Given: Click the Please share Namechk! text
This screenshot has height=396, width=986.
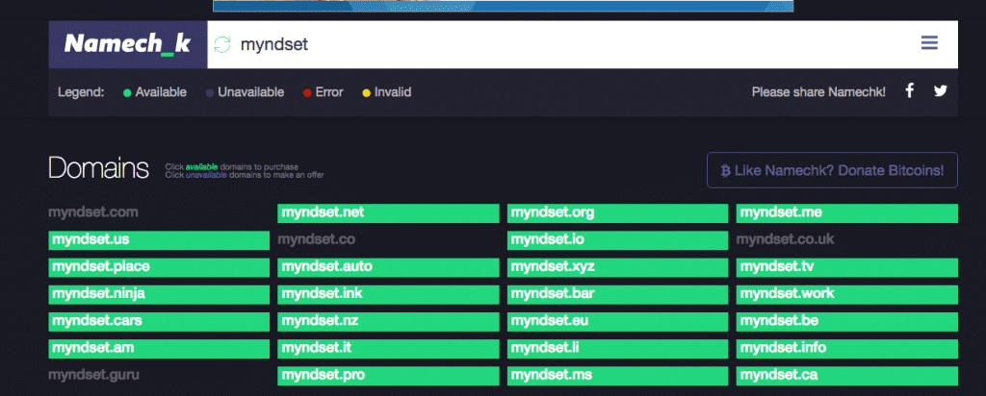Looking at the screenshot, I should pos(818,92).
